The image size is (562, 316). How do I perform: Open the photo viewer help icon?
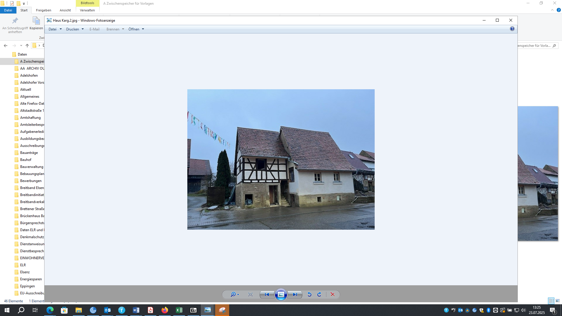tap(512, 29)
